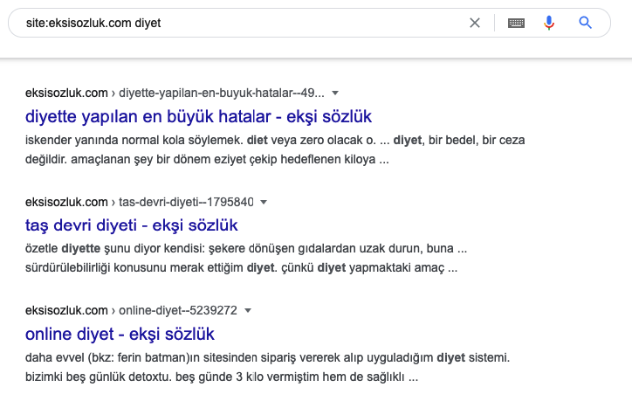632x401 pixels.
Task: Open result 'diyette yapılan en büyük hatalar - ekşi sözlük'
Action: tap(198, 116)
